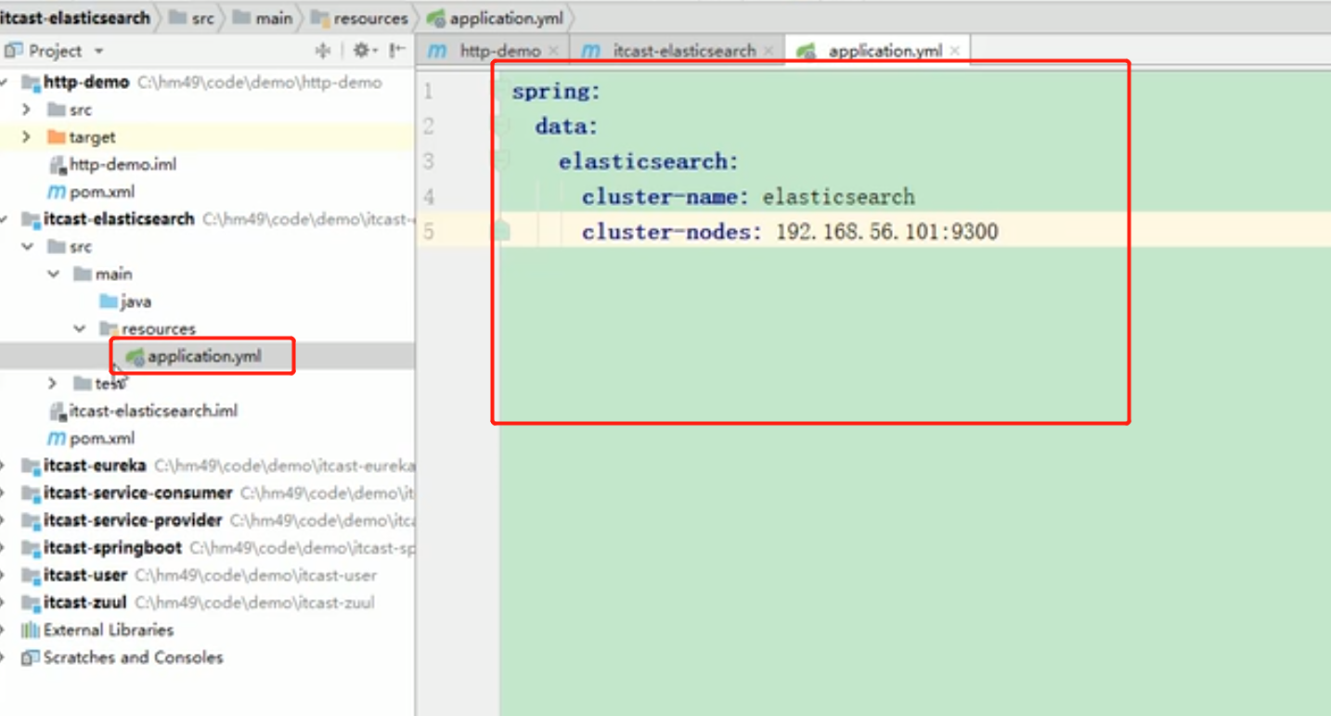This screenshot has width=1331, height=716.
Task: Select the java source folder
Action: click(125, 301)
